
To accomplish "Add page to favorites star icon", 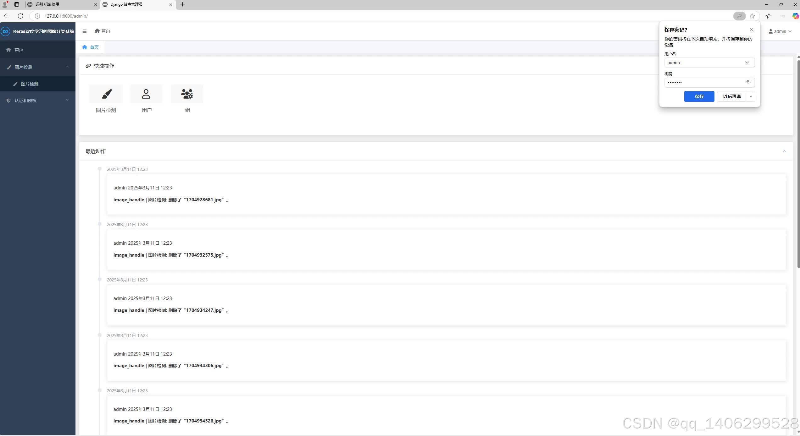I will point(752,16).
